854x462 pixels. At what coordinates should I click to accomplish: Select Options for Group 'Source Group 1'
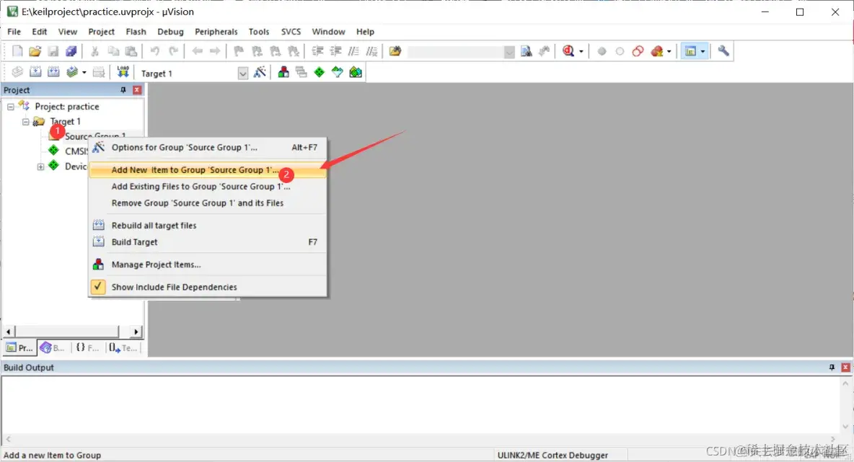tap(208, 148)
